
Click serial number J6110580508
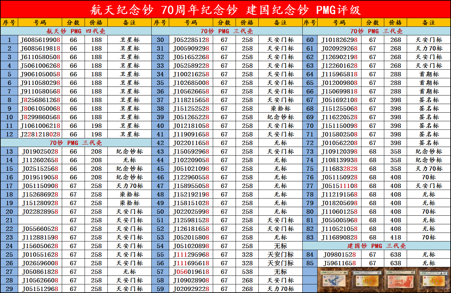pos(40,57)
